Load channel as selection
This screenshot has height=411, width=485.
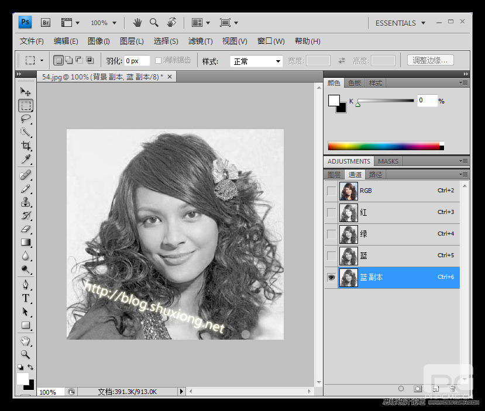click(401, 389)
